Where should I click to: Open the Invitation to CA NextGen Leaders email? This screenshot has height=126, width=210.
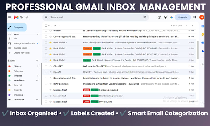119,84
